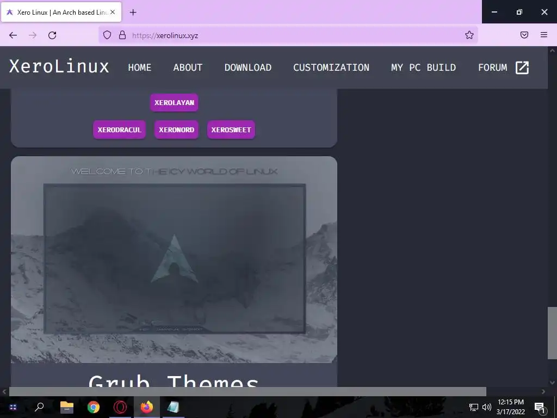The width and height of the screenshot is (557, 418).
Task: Click the vertical scrollbar thumb
Action: [552, 333]
